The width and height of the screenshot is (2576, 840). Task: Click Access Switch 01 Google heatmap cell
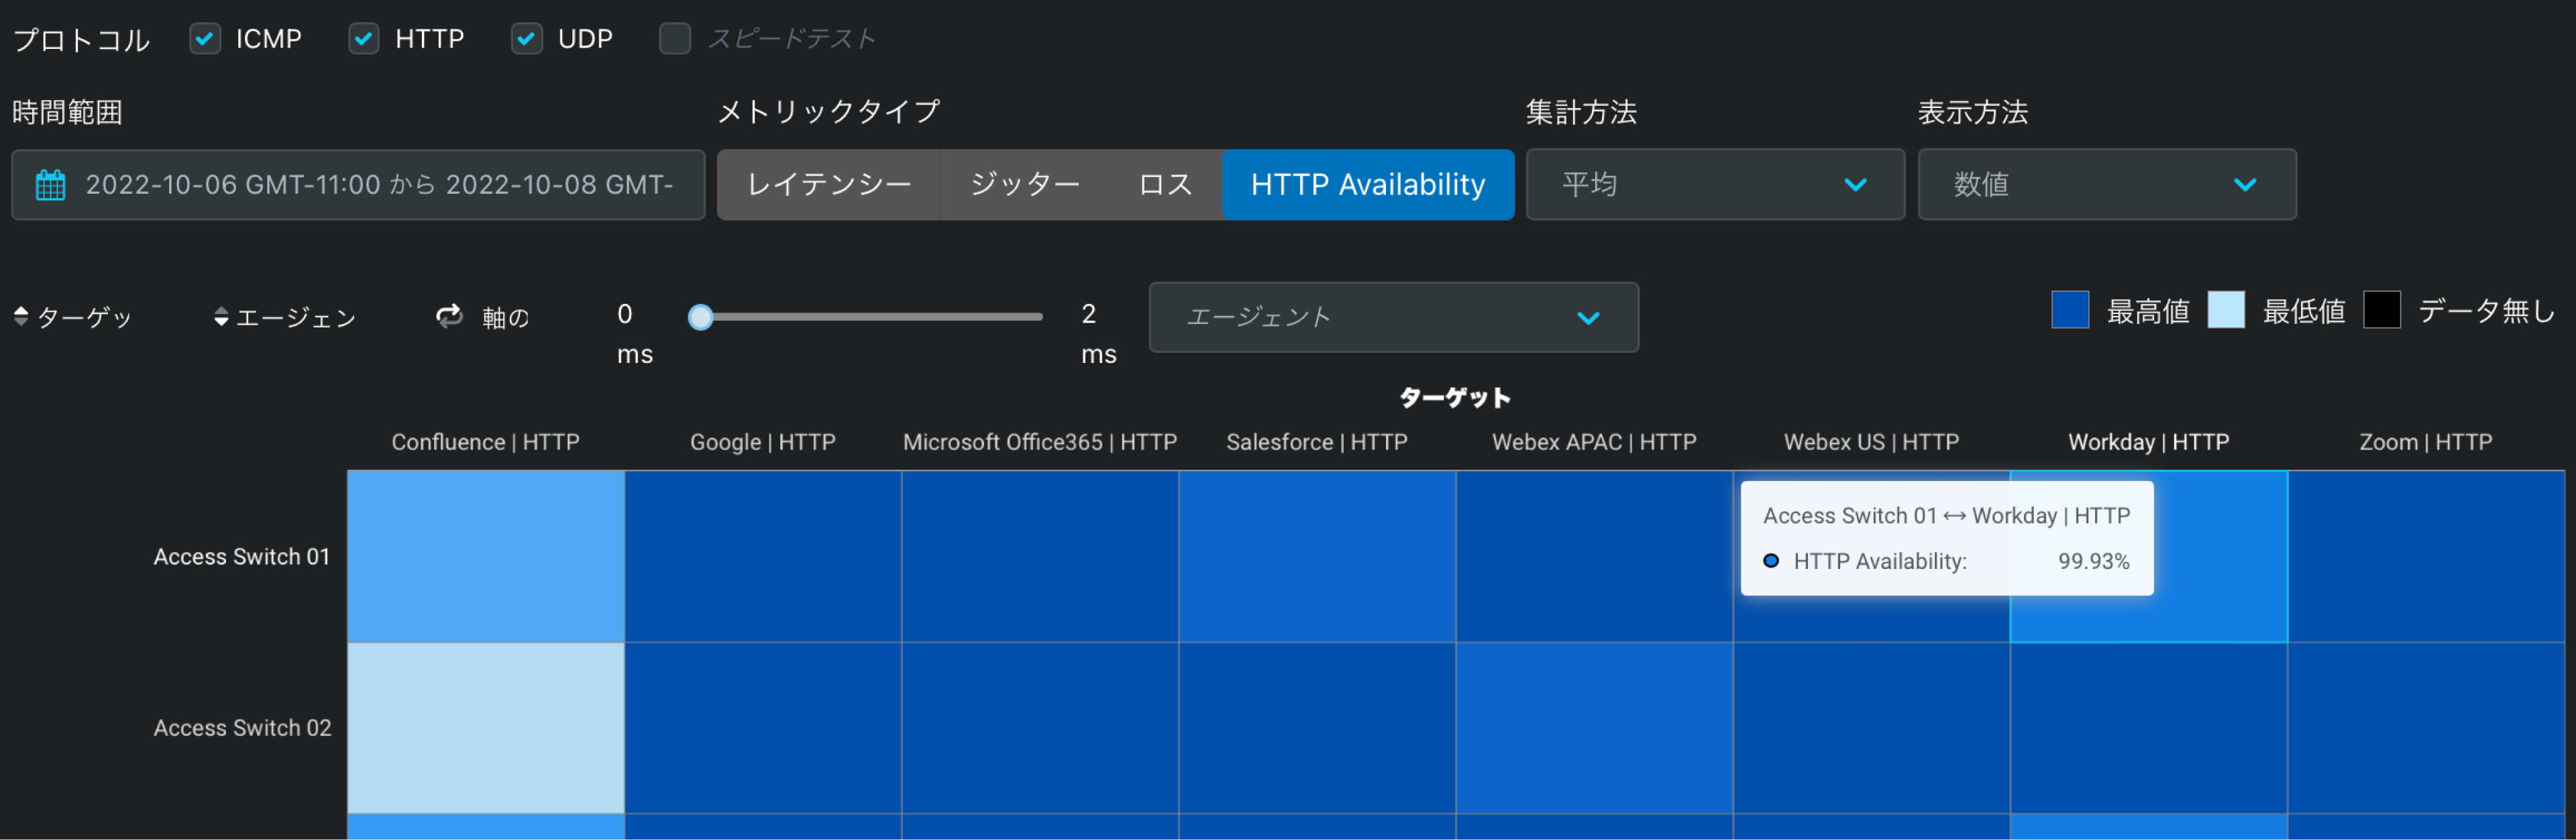coord(763,557)
